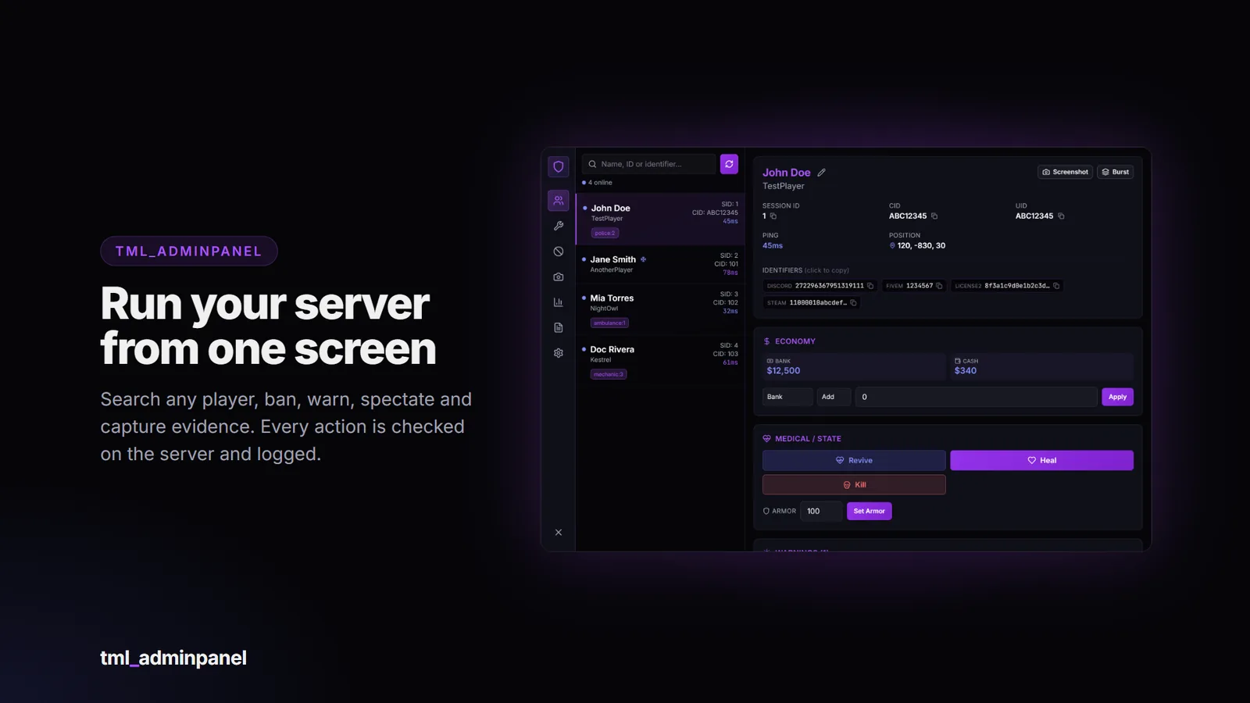
Task: Click the Set Armor button
Action: pyautogui.click(x=869, y=511)
